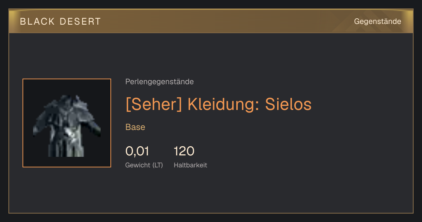Click the 120 durability value

[184, 151]
